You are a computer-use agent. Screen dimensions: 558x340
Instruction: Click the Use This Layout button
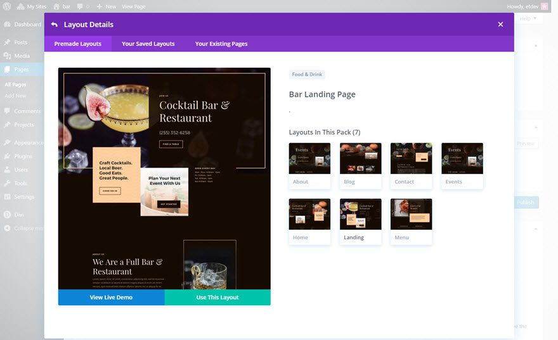pyautogui.click(x=217, y=298)
